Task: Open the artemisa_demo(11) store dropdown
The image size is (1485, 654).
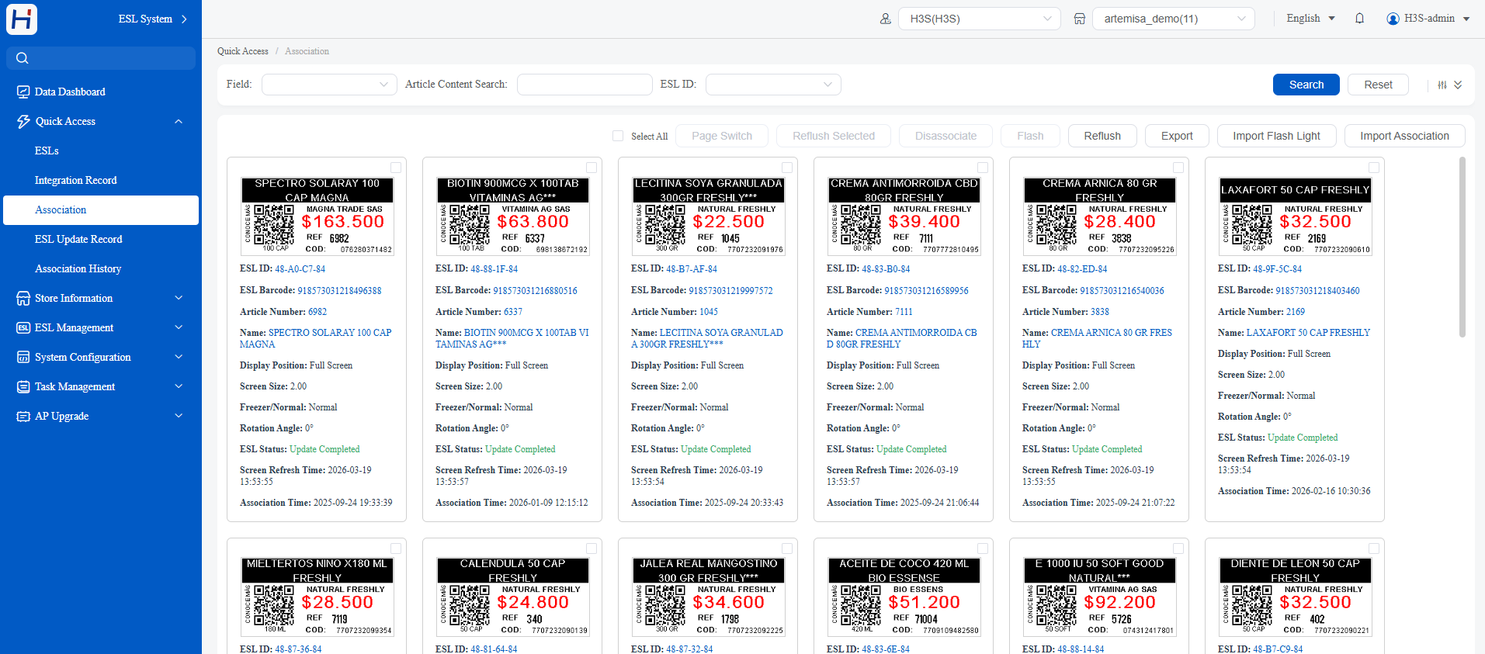Action: (1173, 19)
